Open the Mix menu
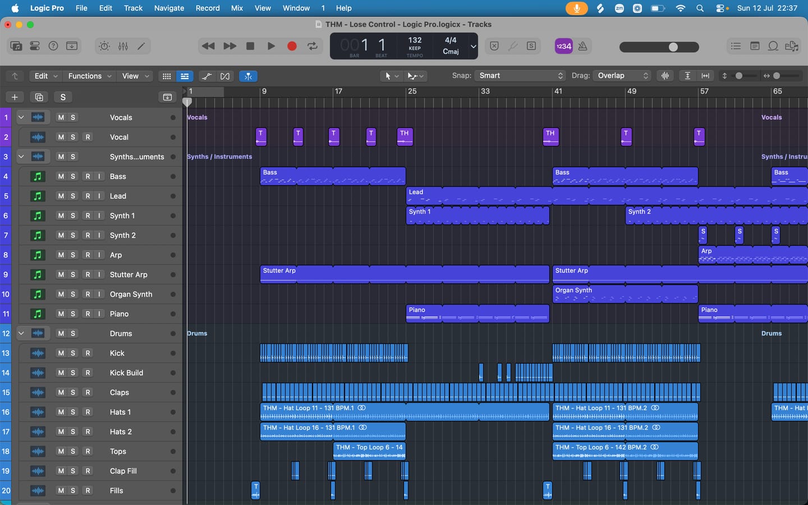This screenshot has width=808, height=505. click(x=237, y=8)
